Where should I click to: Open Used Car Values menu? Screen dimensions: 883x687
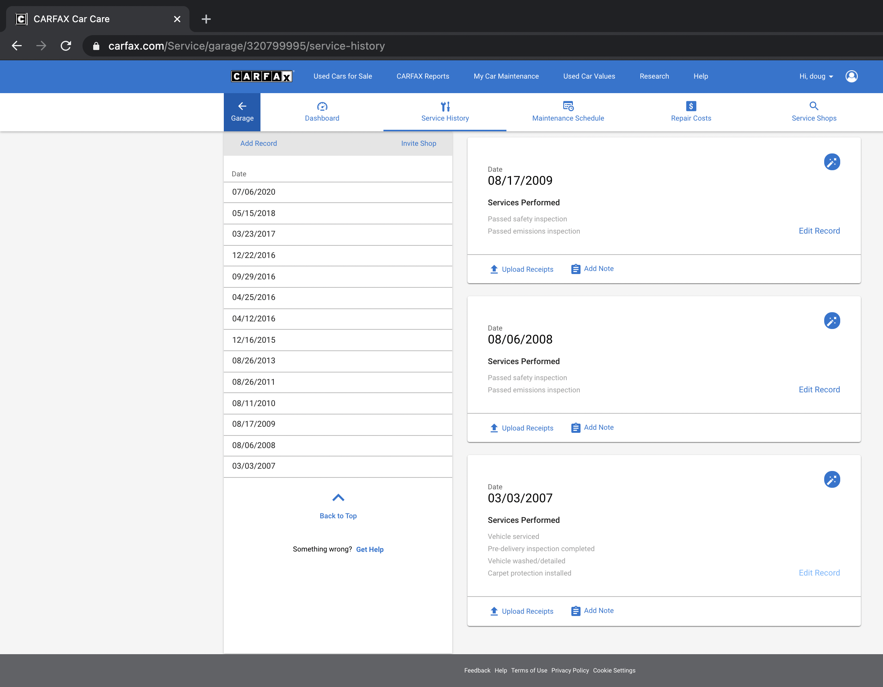point(589,76)
